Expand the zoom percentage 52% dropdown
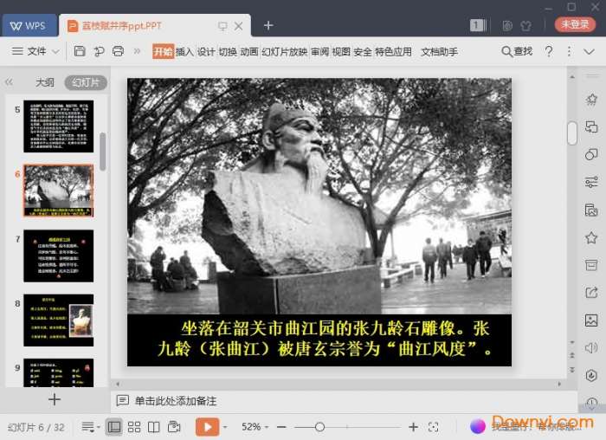This screenshot has width=606, height=440. [x=256, y=427]
